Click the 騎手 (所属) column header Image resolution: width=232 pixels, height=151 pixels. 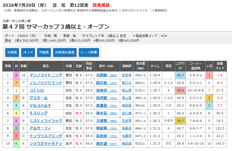coord(107,66)
